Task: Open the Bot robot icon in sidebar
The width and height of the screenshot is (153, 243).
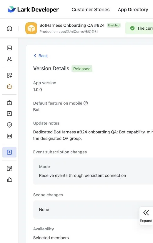Action: tap(9, 86)
